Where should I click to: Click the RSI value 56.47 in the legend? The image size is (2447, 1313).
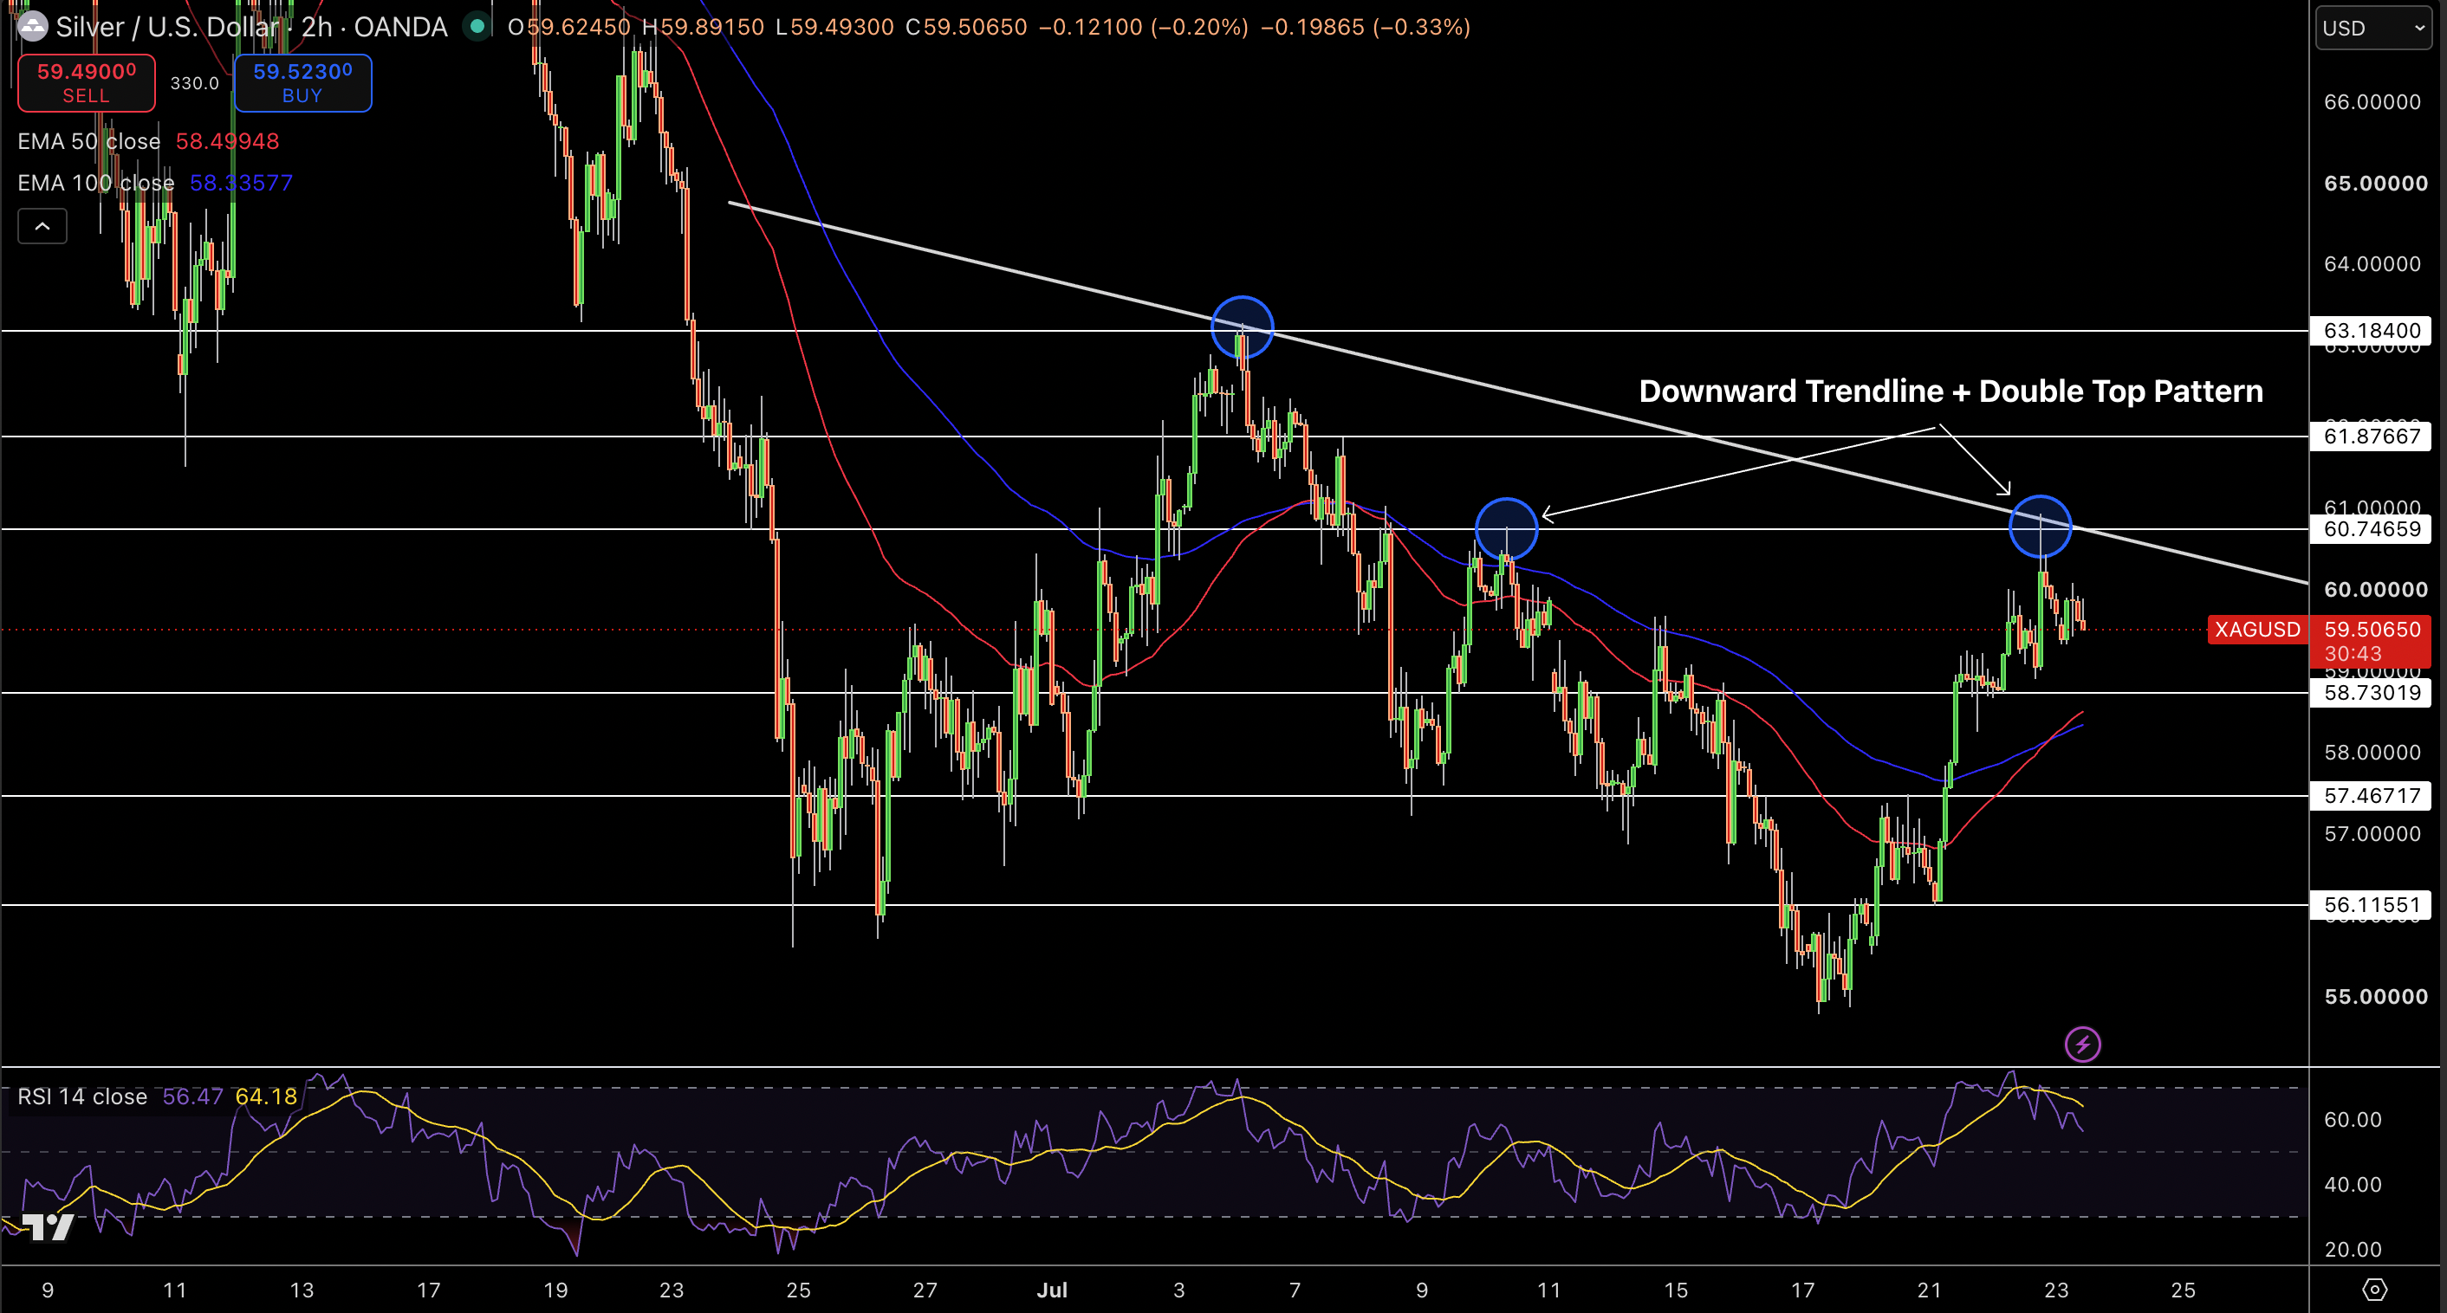tap(191, 1096)
